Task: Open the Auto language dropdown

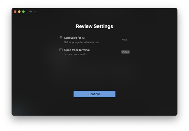Action: (x=125, y=40)
